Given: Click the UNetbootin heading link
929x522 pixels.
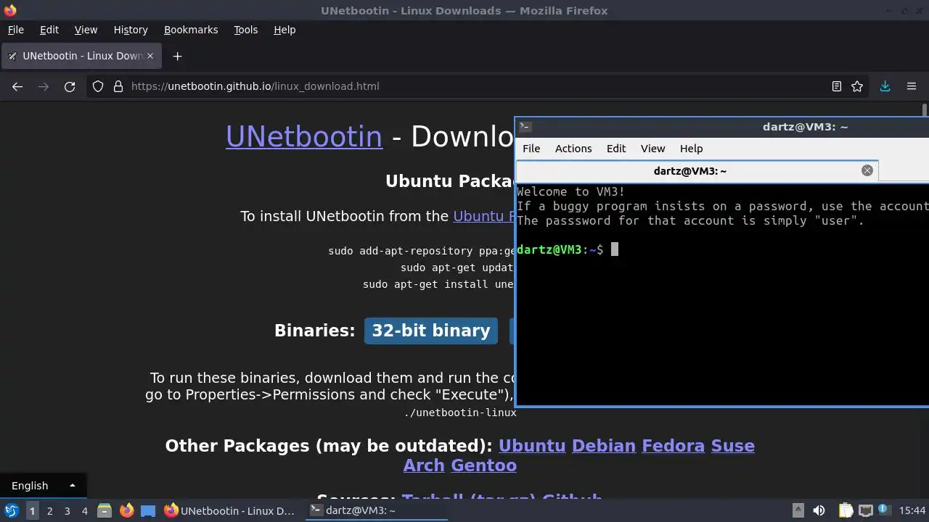Looking at the screenshot, I should pos(304,136).
